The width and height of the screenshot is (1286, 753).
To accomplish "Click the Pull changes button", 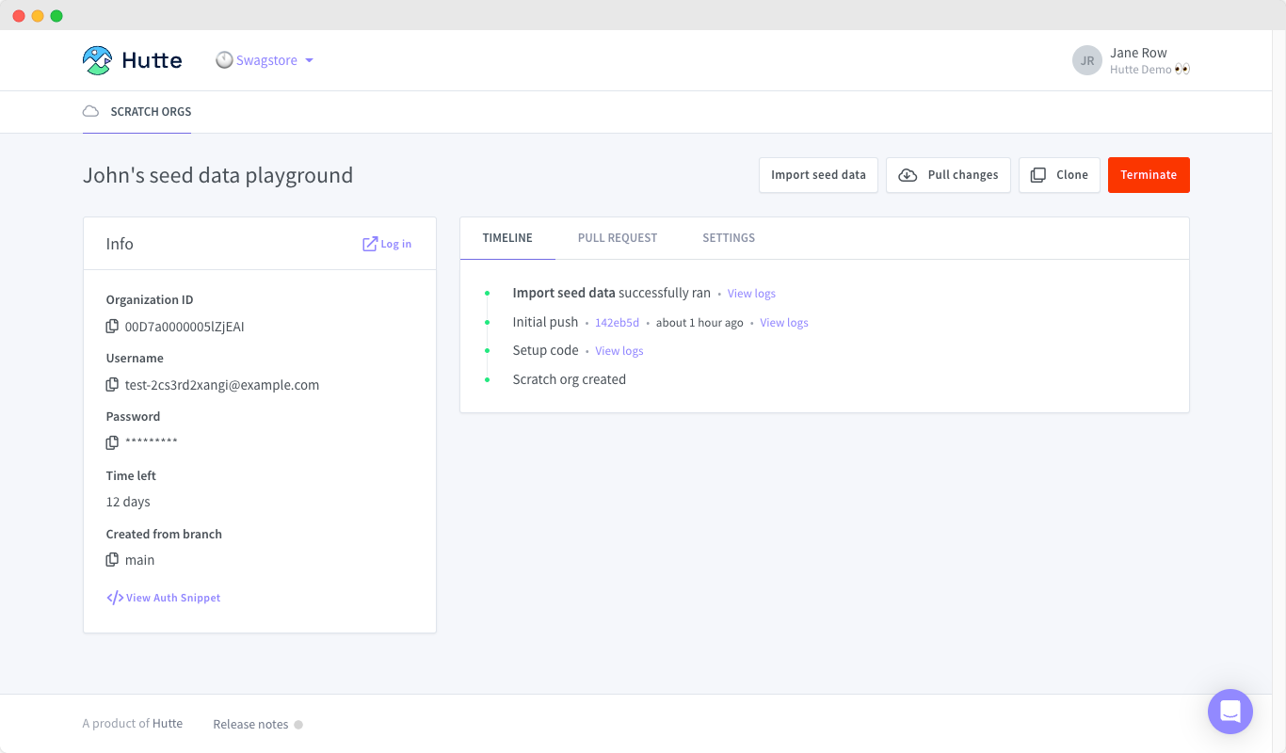I will click(x=948, y=175).
